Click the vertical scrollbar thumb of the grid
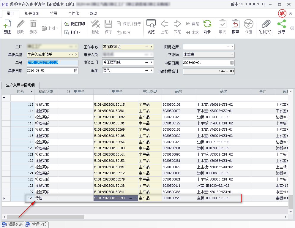The image size is (295, 228). pyautogui.click(x=291, y=202)
